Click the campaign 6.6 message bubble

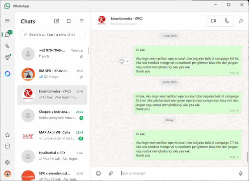tap(187, 61)
